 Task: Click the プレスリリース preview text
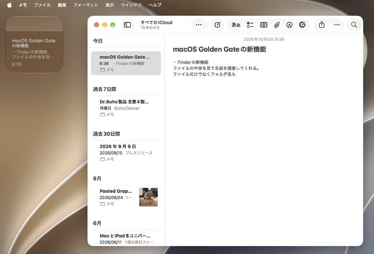coord(139,153)
